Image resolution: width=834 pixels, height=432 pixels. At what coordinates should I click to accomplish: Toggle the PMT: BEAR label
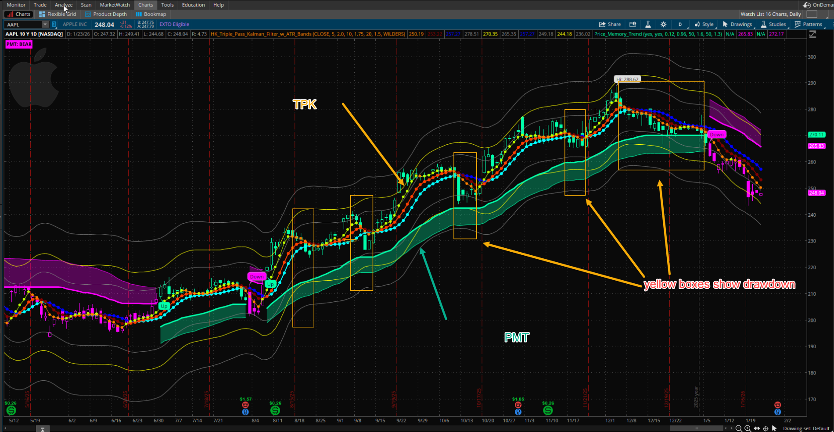19,44
